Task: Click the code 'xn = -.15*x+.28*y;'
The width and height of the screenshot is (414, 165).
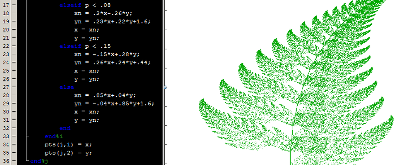Action: click(107, 54)
